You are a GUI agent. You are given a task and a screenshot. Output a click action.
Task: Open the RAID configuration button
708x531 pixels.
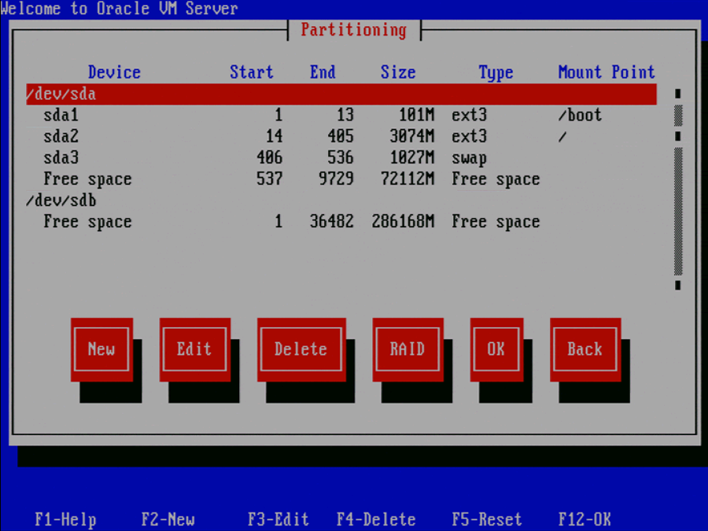407,349
